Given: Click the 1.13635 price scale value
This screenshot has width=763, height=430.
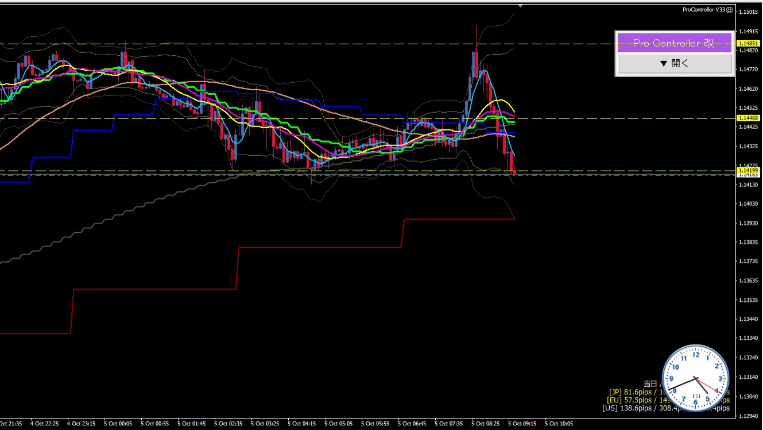Looking at the screenshot, I should [748, 281].
